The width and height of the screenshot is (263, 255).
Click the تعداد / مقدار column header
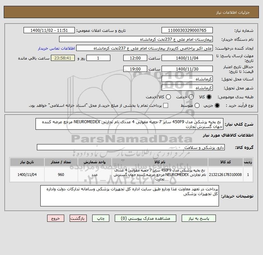tap(61, 162)
